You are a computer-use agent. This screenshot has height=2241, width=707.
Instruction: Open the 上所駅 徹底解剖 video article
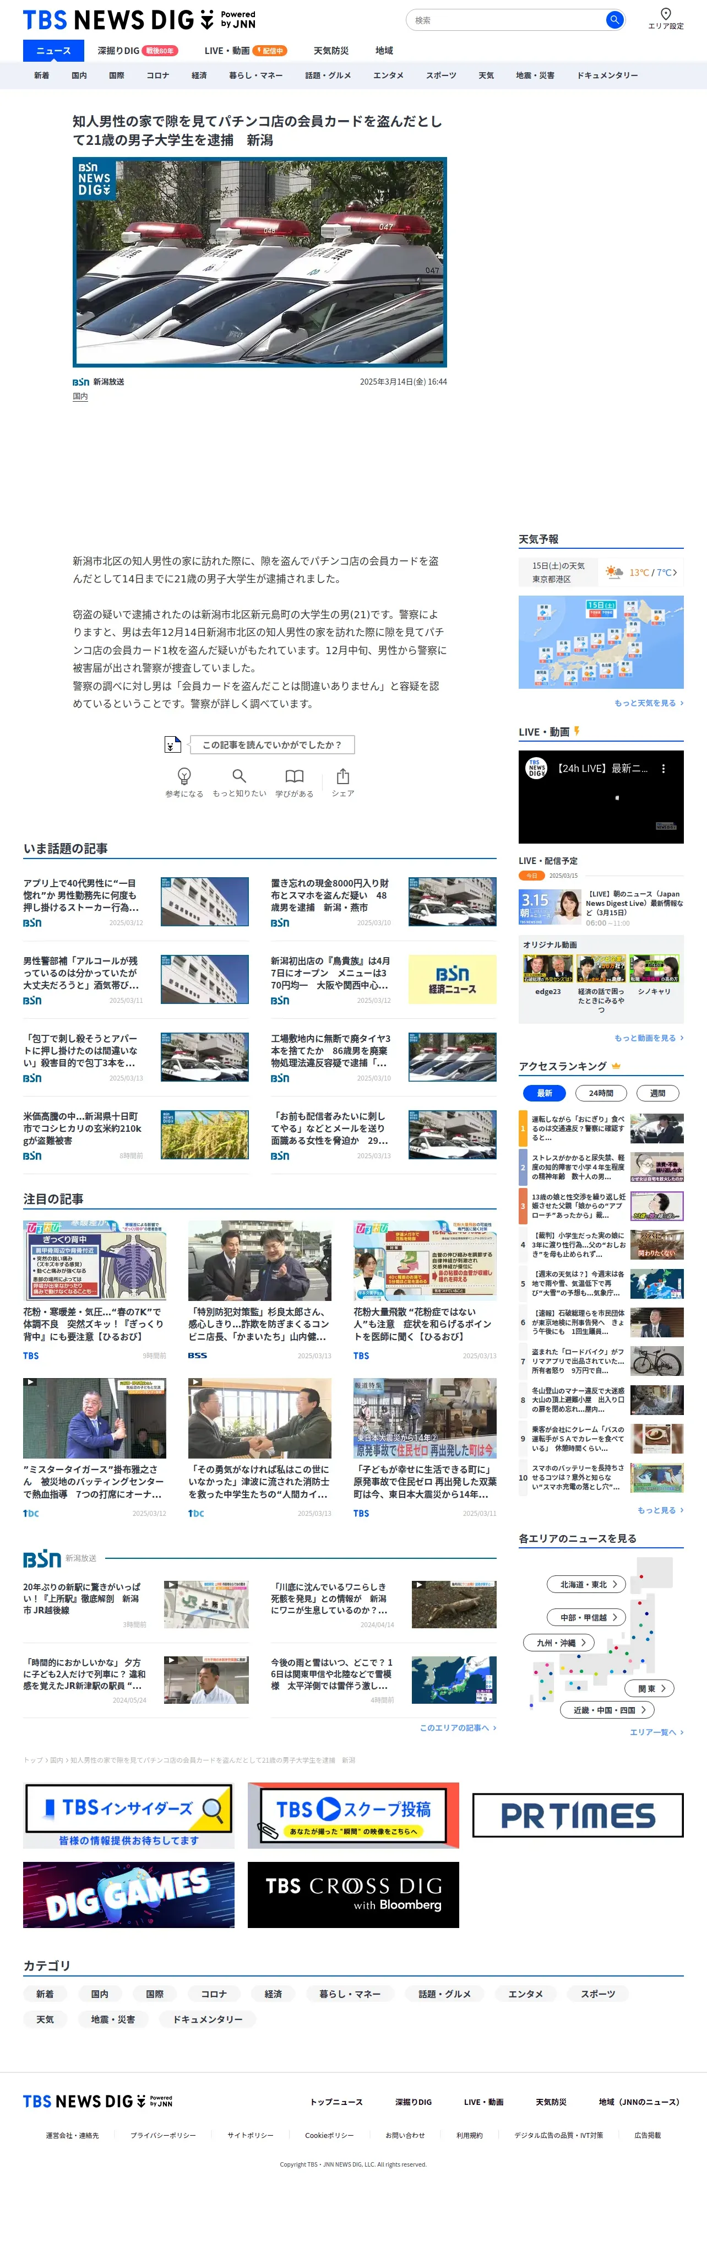click(135, 1604)
